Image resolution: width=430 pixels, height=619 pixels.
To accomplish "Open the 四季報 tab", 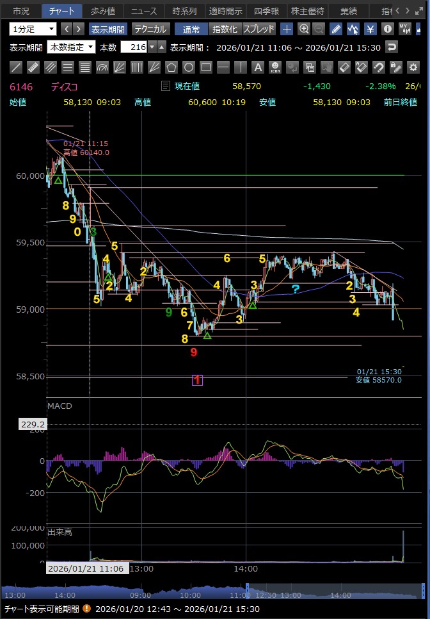I will tap(267, 11).
